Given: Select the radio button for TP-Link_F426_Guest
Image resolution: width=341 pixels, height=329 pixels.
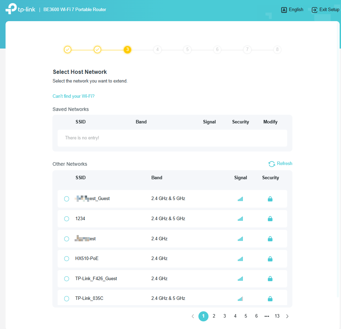Looking at the screenshot, I should tap(66, 278).
